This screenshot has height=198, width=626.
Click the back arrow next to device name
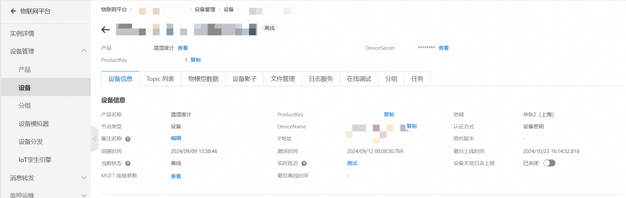[106, 30]
